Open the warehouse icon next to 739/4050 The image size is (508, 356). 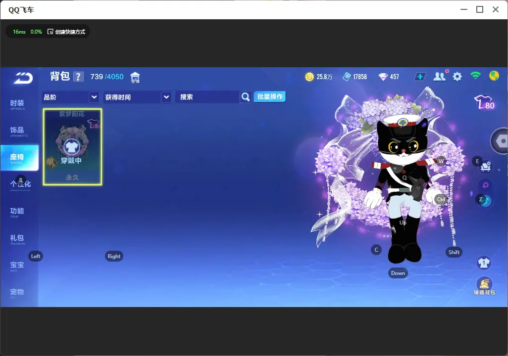[x=135, y=77]
